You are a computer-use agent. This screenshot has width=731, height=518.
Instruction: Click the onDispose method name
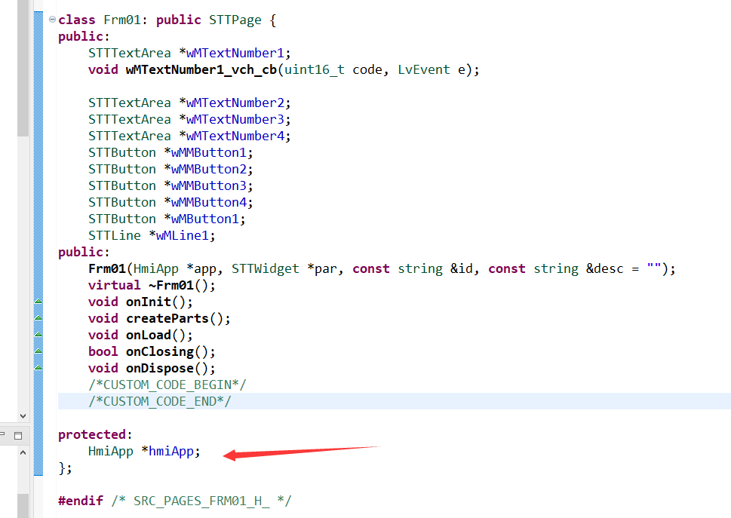[x=159, y=369]
